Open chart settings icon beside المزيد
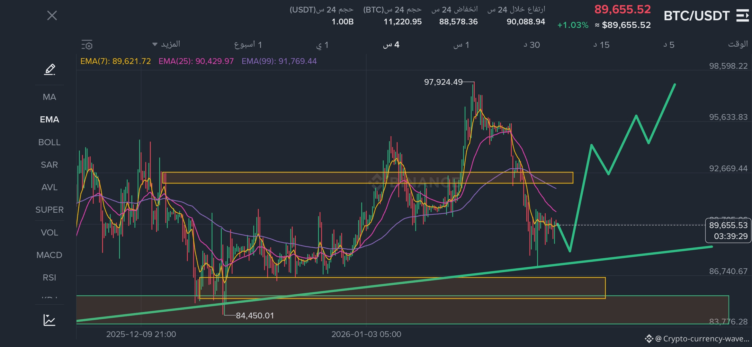 pos(87,45)
